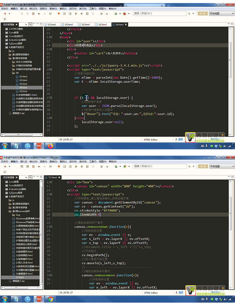Click the undo arrow in top window toolbar
The image size is (235, 306).
[x=39, y=14]
